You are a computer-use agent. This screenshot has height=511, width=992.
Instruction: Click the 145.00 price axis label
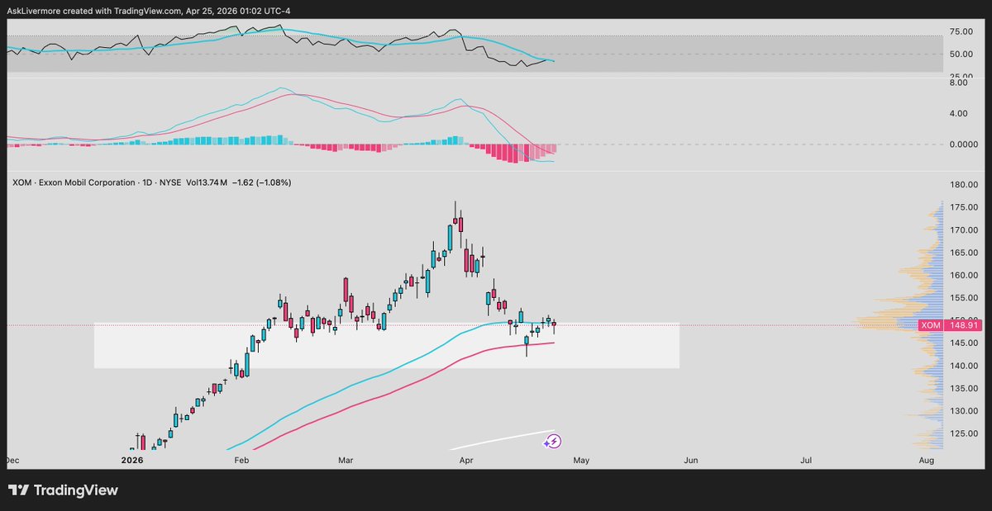click(964, 343)
